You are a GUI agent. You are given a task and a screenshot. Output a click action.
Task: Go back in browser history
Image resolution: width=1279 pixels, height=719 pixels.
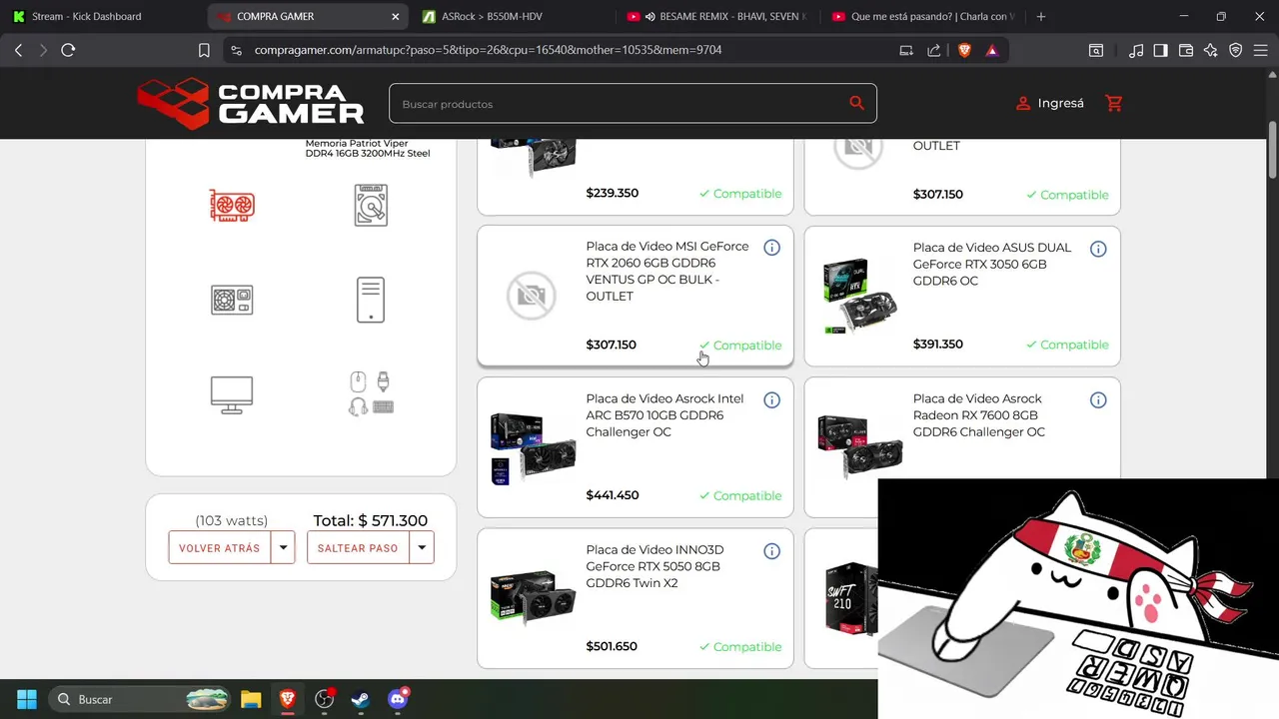pos(18,50)
